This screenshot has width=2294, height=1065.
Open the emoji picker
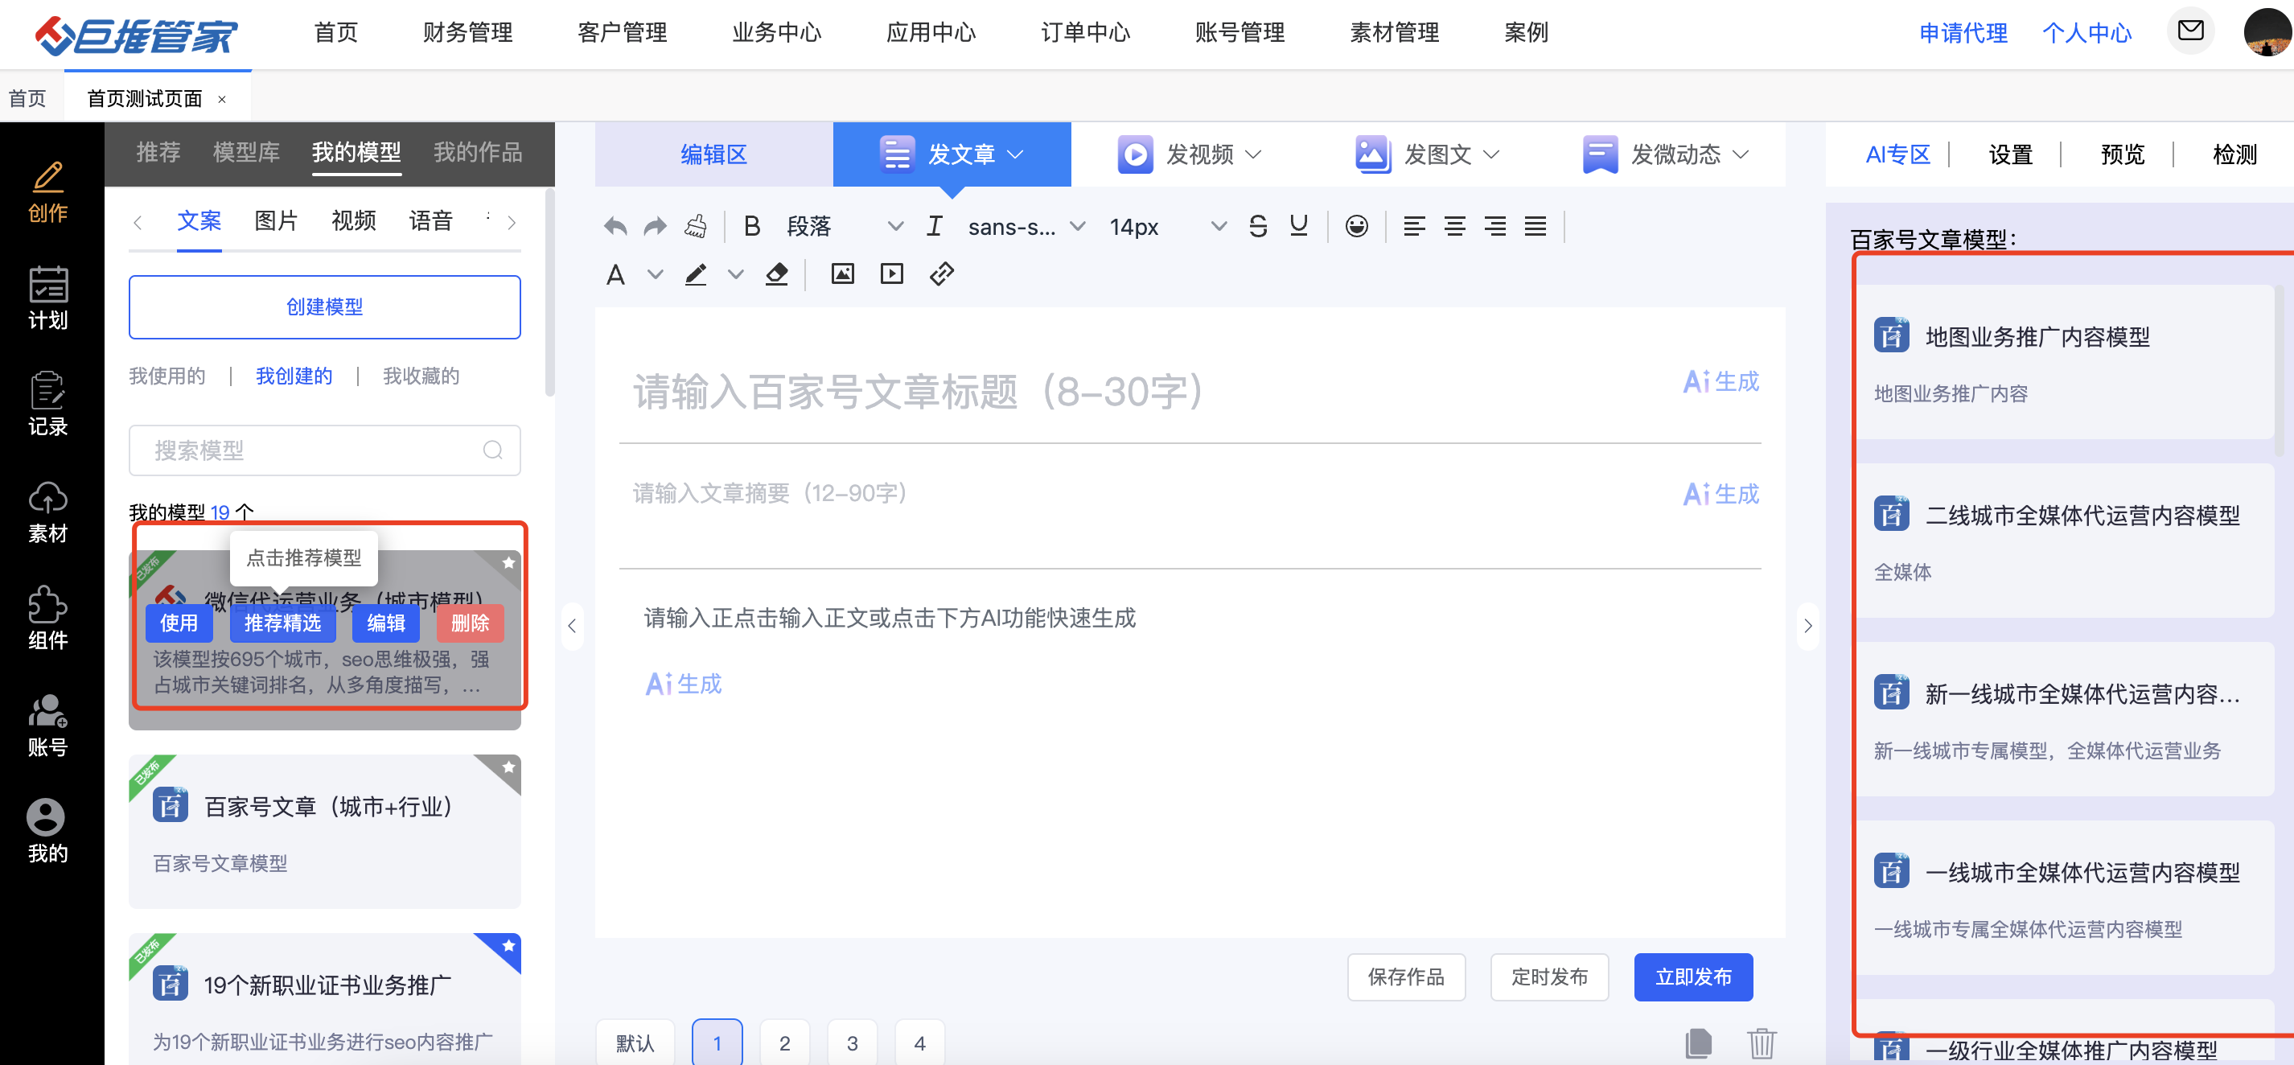point(1356,226)
